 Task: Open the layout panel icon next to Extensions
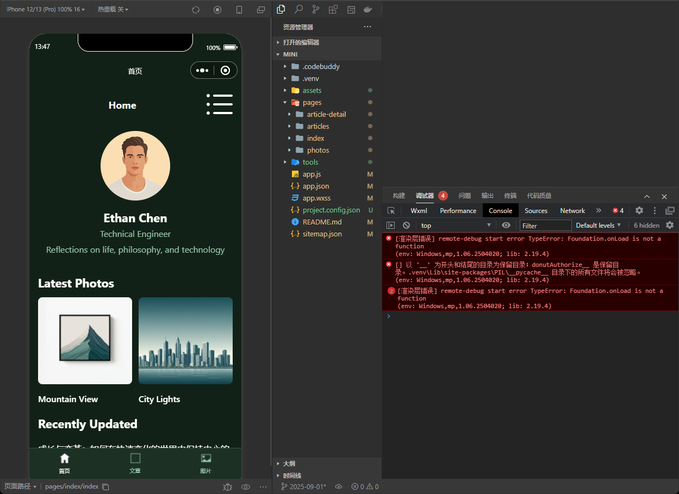coord(351,9)
